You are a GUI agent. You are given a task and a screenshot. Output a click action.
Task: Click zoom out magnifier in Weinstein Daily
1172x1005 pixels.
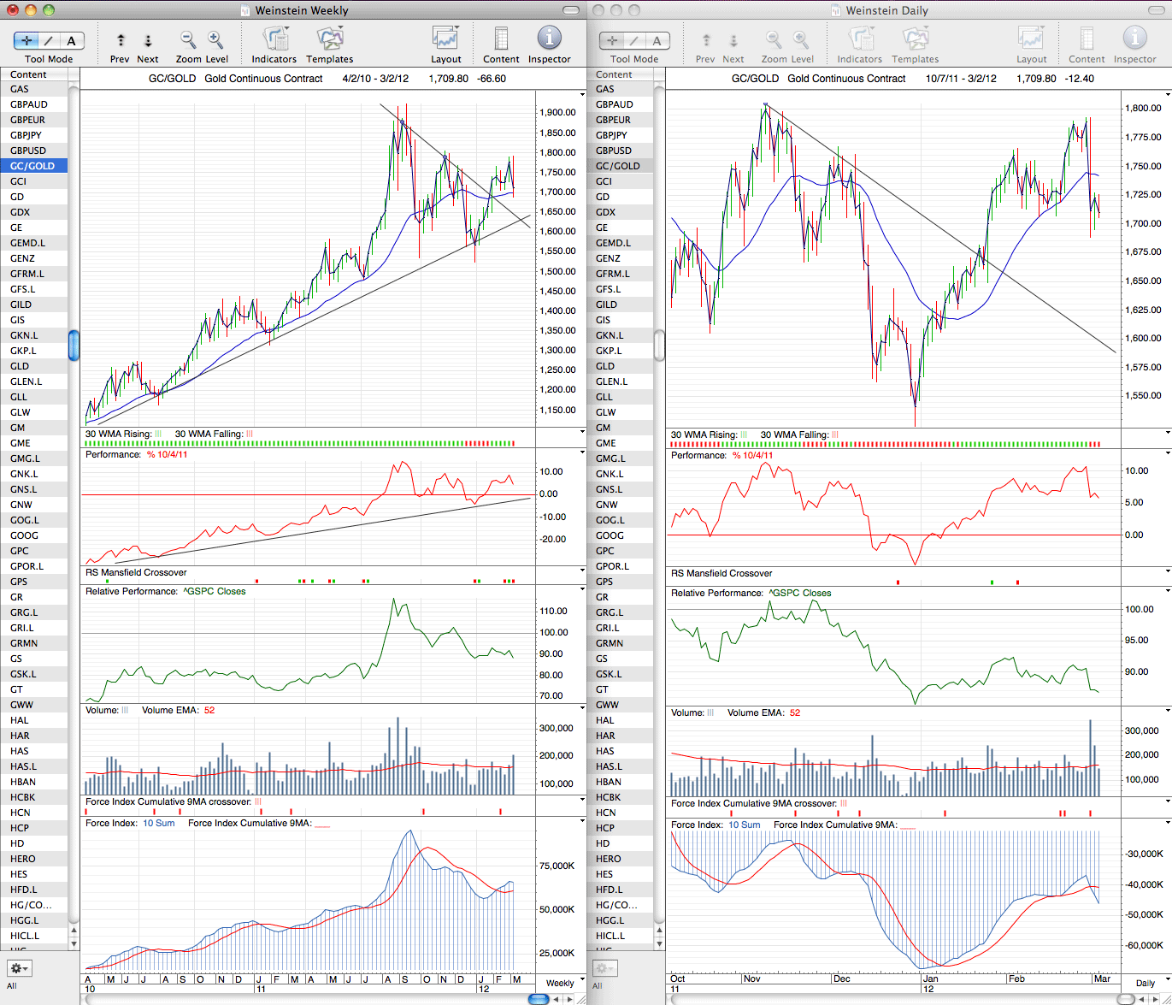click(774, 39)
